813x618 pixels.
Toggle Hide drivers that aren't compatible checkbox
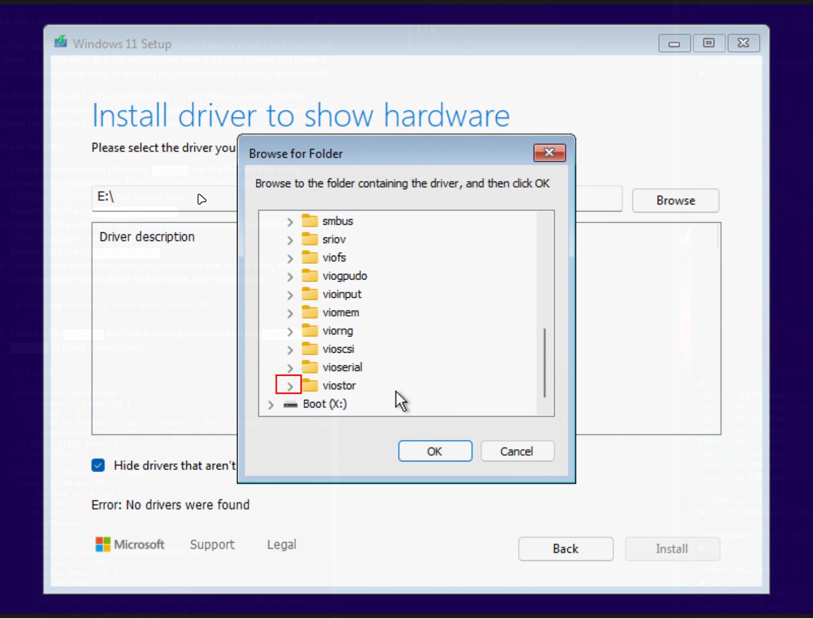point(98,465)
